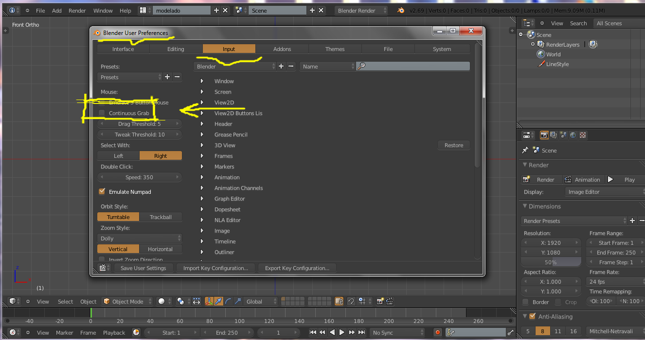Jump to the last frame in timeline
The image size is (645, 340).
tap(361, 333)
